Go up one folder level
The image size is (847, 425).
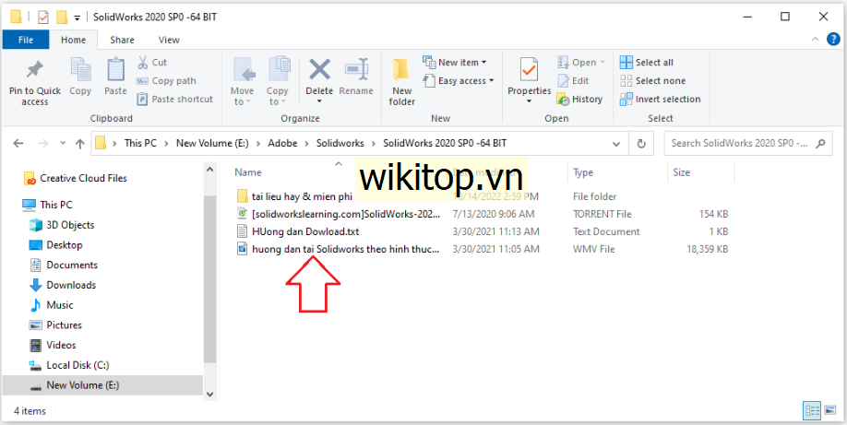pos(80,144)
